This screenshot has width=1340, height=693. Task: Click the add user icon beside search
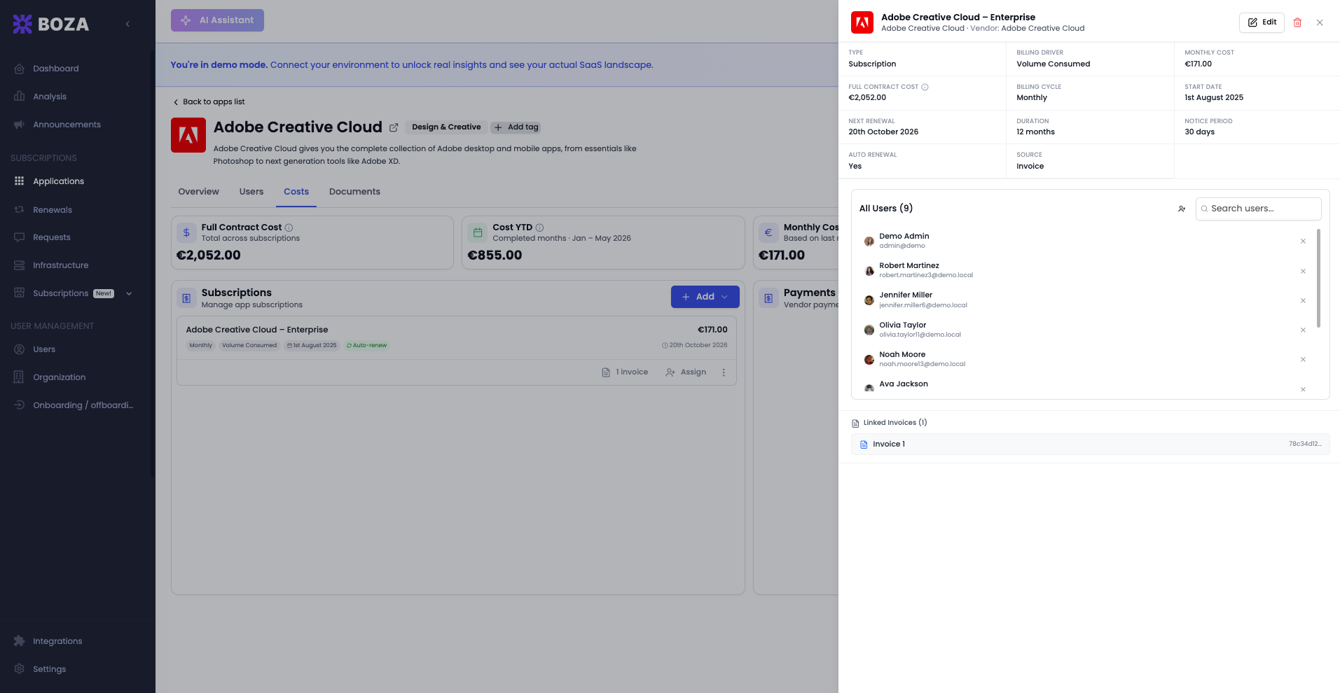pyautogui.click(x=1182, y=209)
